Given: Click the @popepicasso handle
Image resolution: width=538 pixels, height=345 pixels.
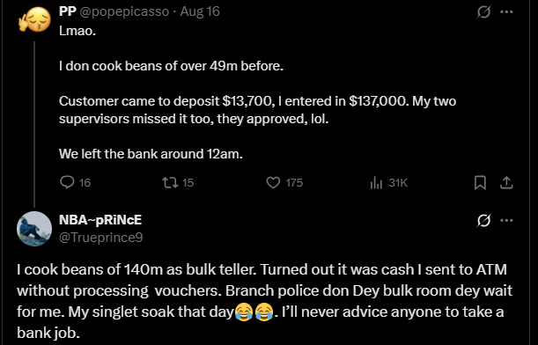Looking at the screenshot, I should 124,11.
